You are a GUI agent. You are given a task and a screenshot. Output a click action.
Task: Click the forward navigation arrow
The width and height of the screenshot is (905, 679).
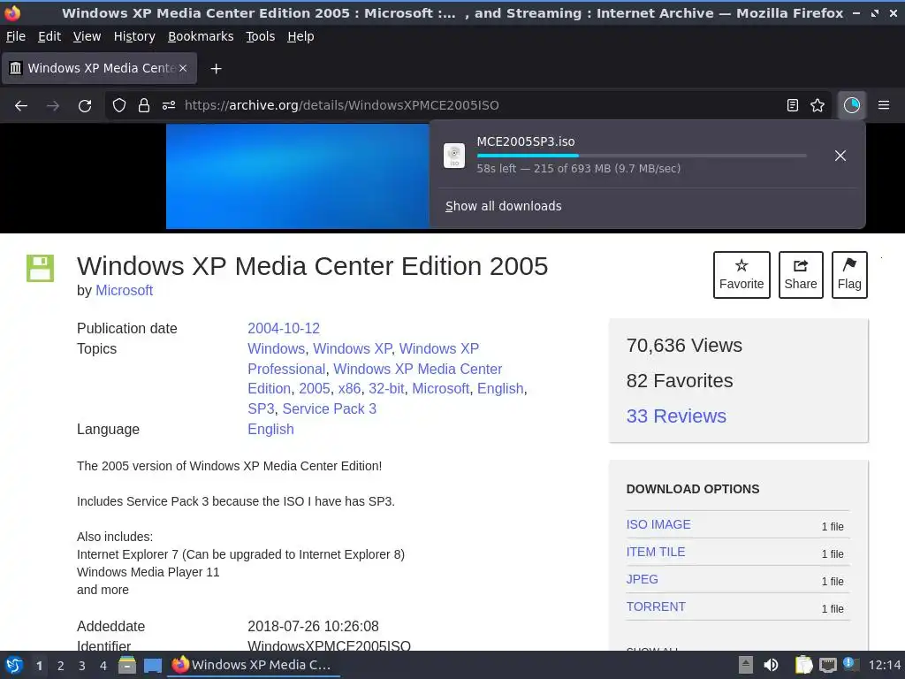pos(53,106)
